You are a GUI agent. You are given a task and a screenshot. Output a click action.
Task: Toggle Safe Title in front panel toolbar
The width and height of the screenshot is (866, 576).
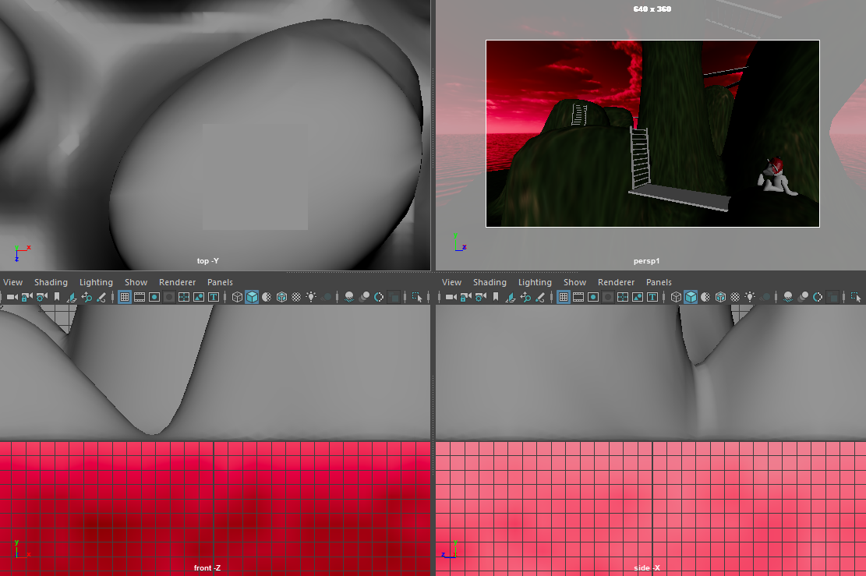pos(213,297)
